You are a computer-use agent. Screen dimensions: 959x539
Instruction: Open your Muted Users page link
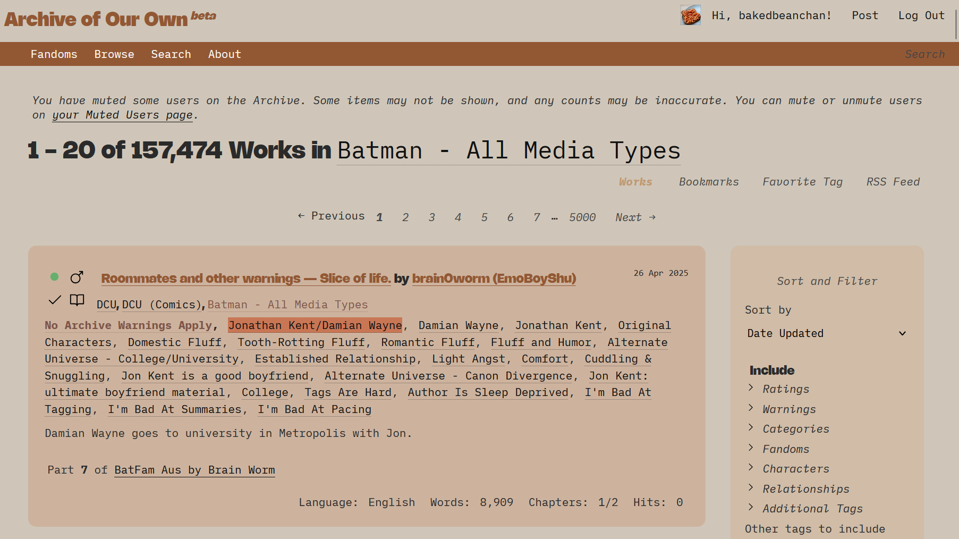pos(122,115)
